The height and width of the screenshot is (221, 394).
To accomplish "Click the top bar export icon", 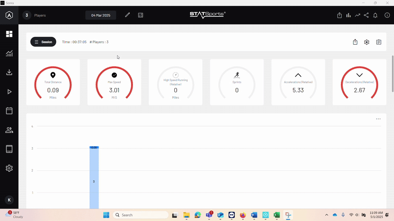I will [x=339, y=15].
